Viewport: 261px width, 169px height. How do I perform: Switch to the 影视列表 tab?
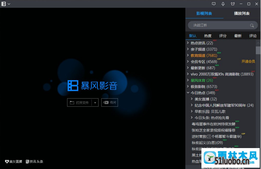point(204,13)
